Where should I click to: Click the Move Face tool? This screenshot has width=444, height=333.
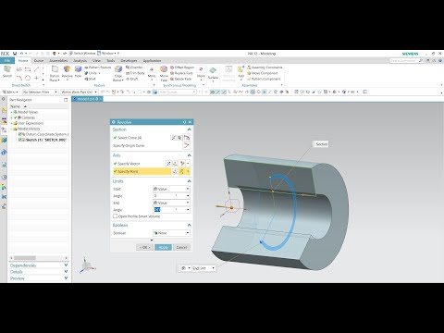click(164, 73)
